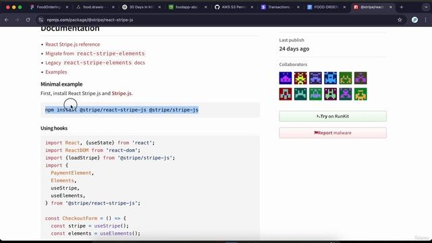This screenshot has height=243, width=432.
Task: Open the first blue collaborator avatar
Action: pos(286,78)
